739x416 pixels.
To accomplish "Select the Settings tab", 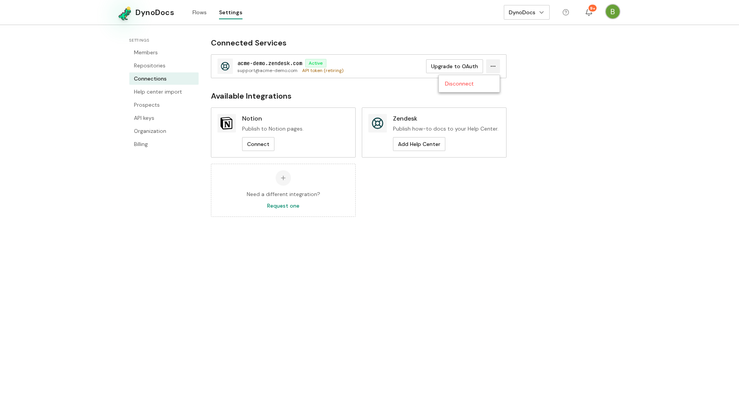I will click(231, 12).
